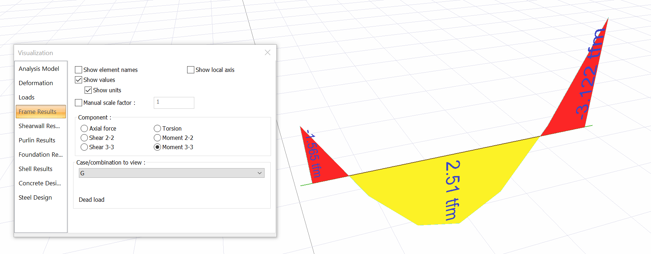This screenshot has width=651, height=254.
Task: Select the Torsion radio button
Action: point(157,128)
